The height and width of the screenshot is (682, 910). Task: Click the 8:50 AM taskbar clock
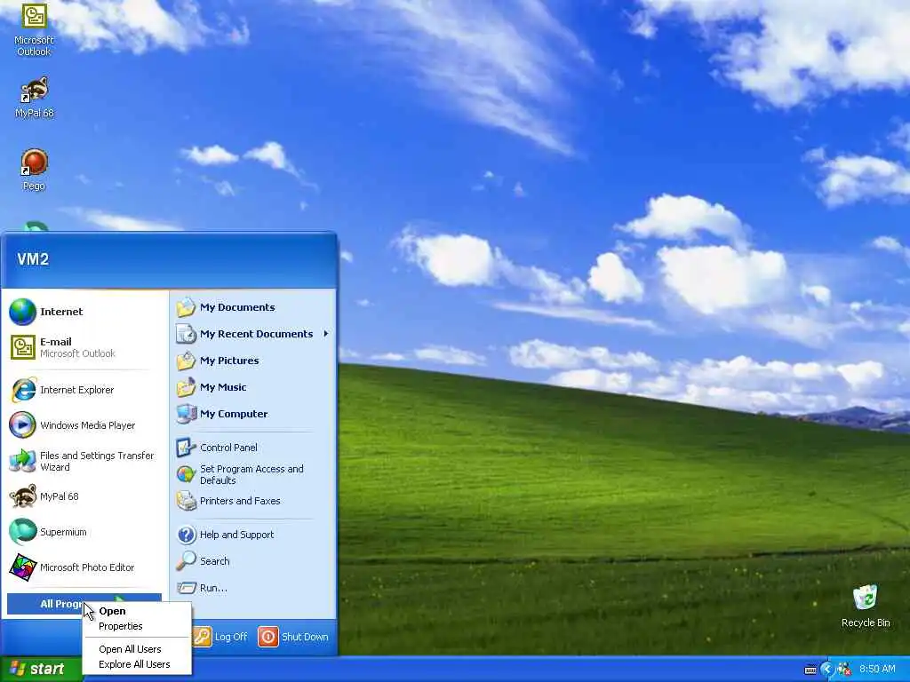(877, 669)
